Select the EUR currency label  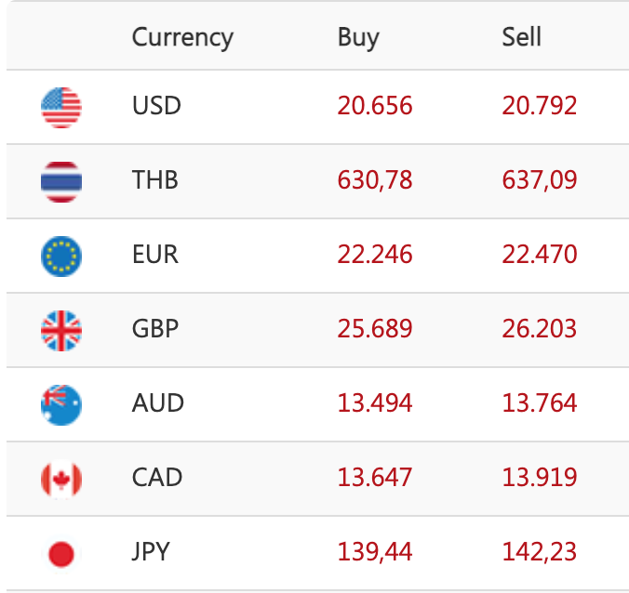[155, 255]
